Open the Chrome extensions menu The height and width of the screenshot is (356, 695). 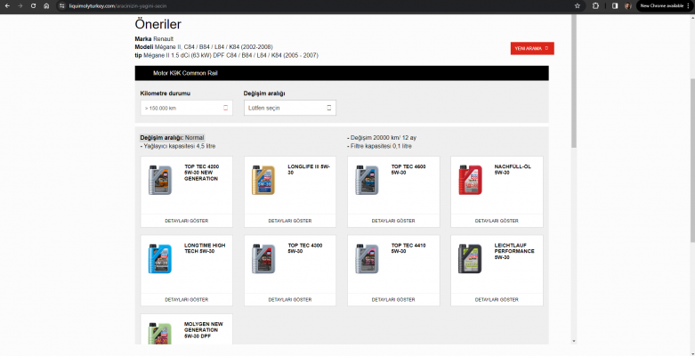tap(595, 6)
